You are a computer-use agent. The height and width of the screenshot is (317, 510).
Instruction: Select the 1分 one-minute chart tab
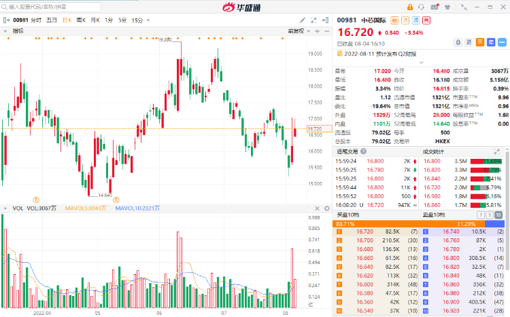click(109, 20)
